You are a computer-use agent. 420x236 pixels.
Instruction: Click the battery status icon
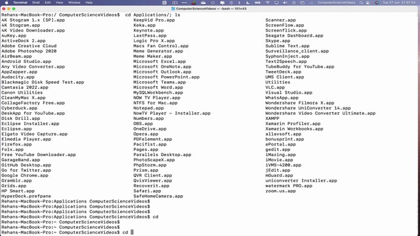(257, 3)
